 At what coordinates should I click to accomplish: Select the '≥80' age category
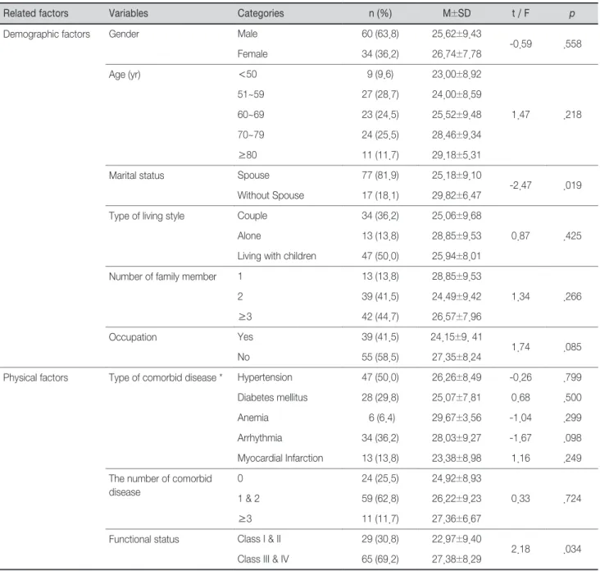coord(248,155)
